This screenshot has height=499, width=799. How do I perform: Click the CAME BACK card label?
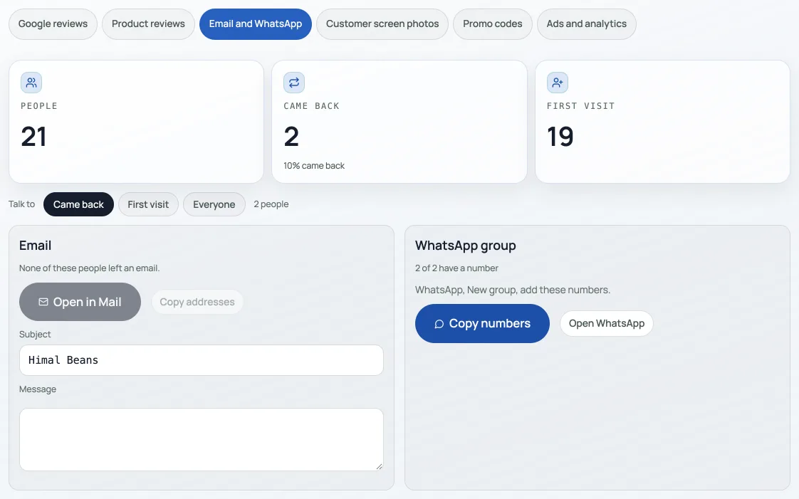click(311, 106)
